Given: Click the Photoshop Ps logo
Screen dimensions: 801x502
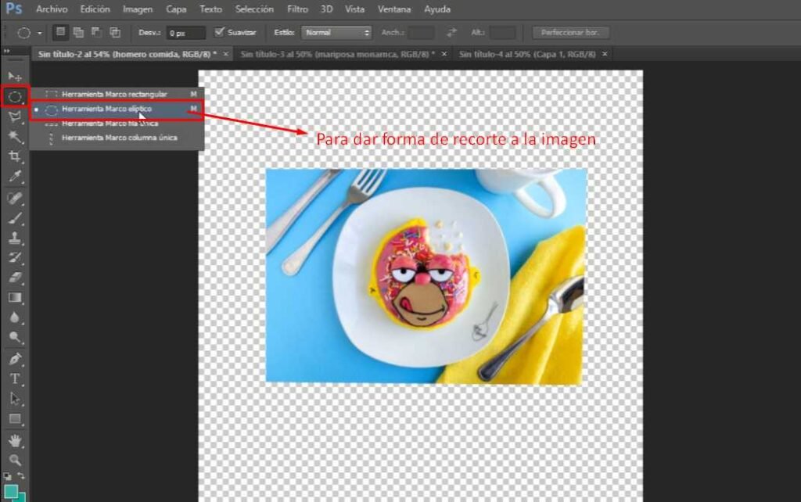Looking at the screenshot, I should [14, 9].
